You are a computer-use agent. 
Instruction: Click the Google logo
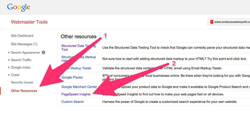(18, 7)
